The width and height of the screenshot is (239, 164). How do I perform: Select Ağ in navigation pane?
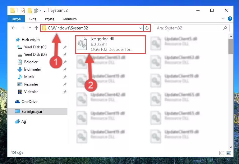click(21, 122)
